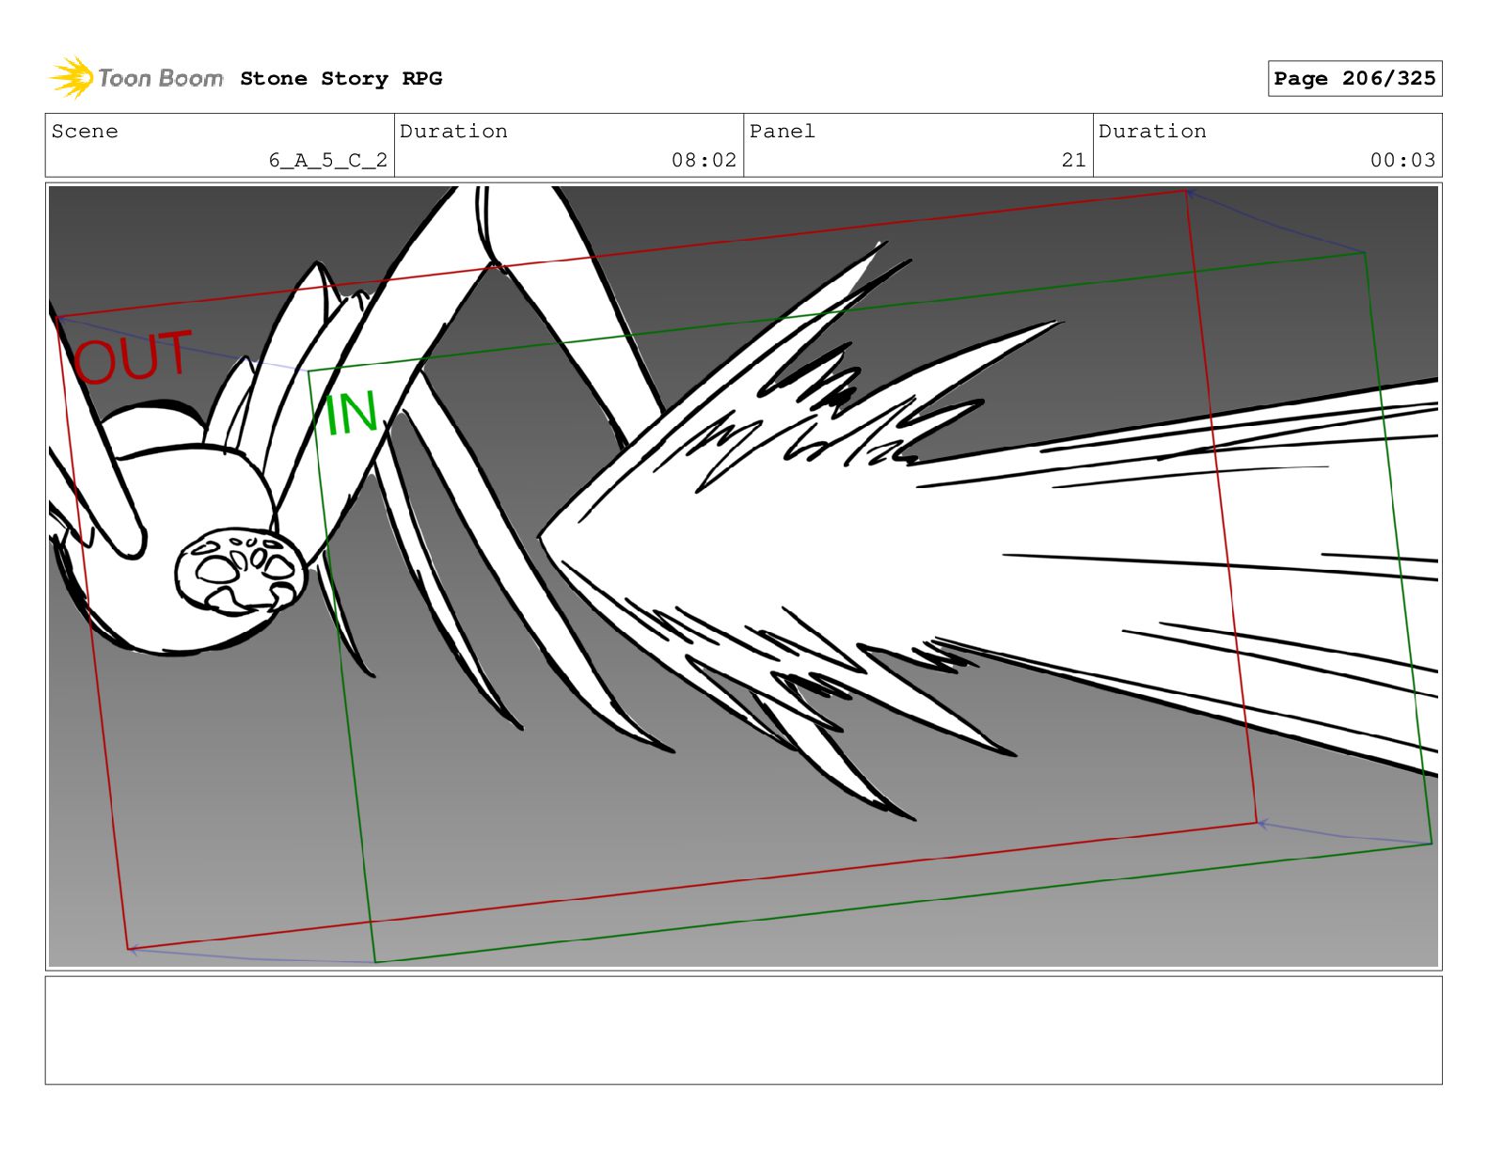Screen dimensions: 1488x1152
Task: Select the 'Stone Story RPG' title text
Action: point(340,79)
